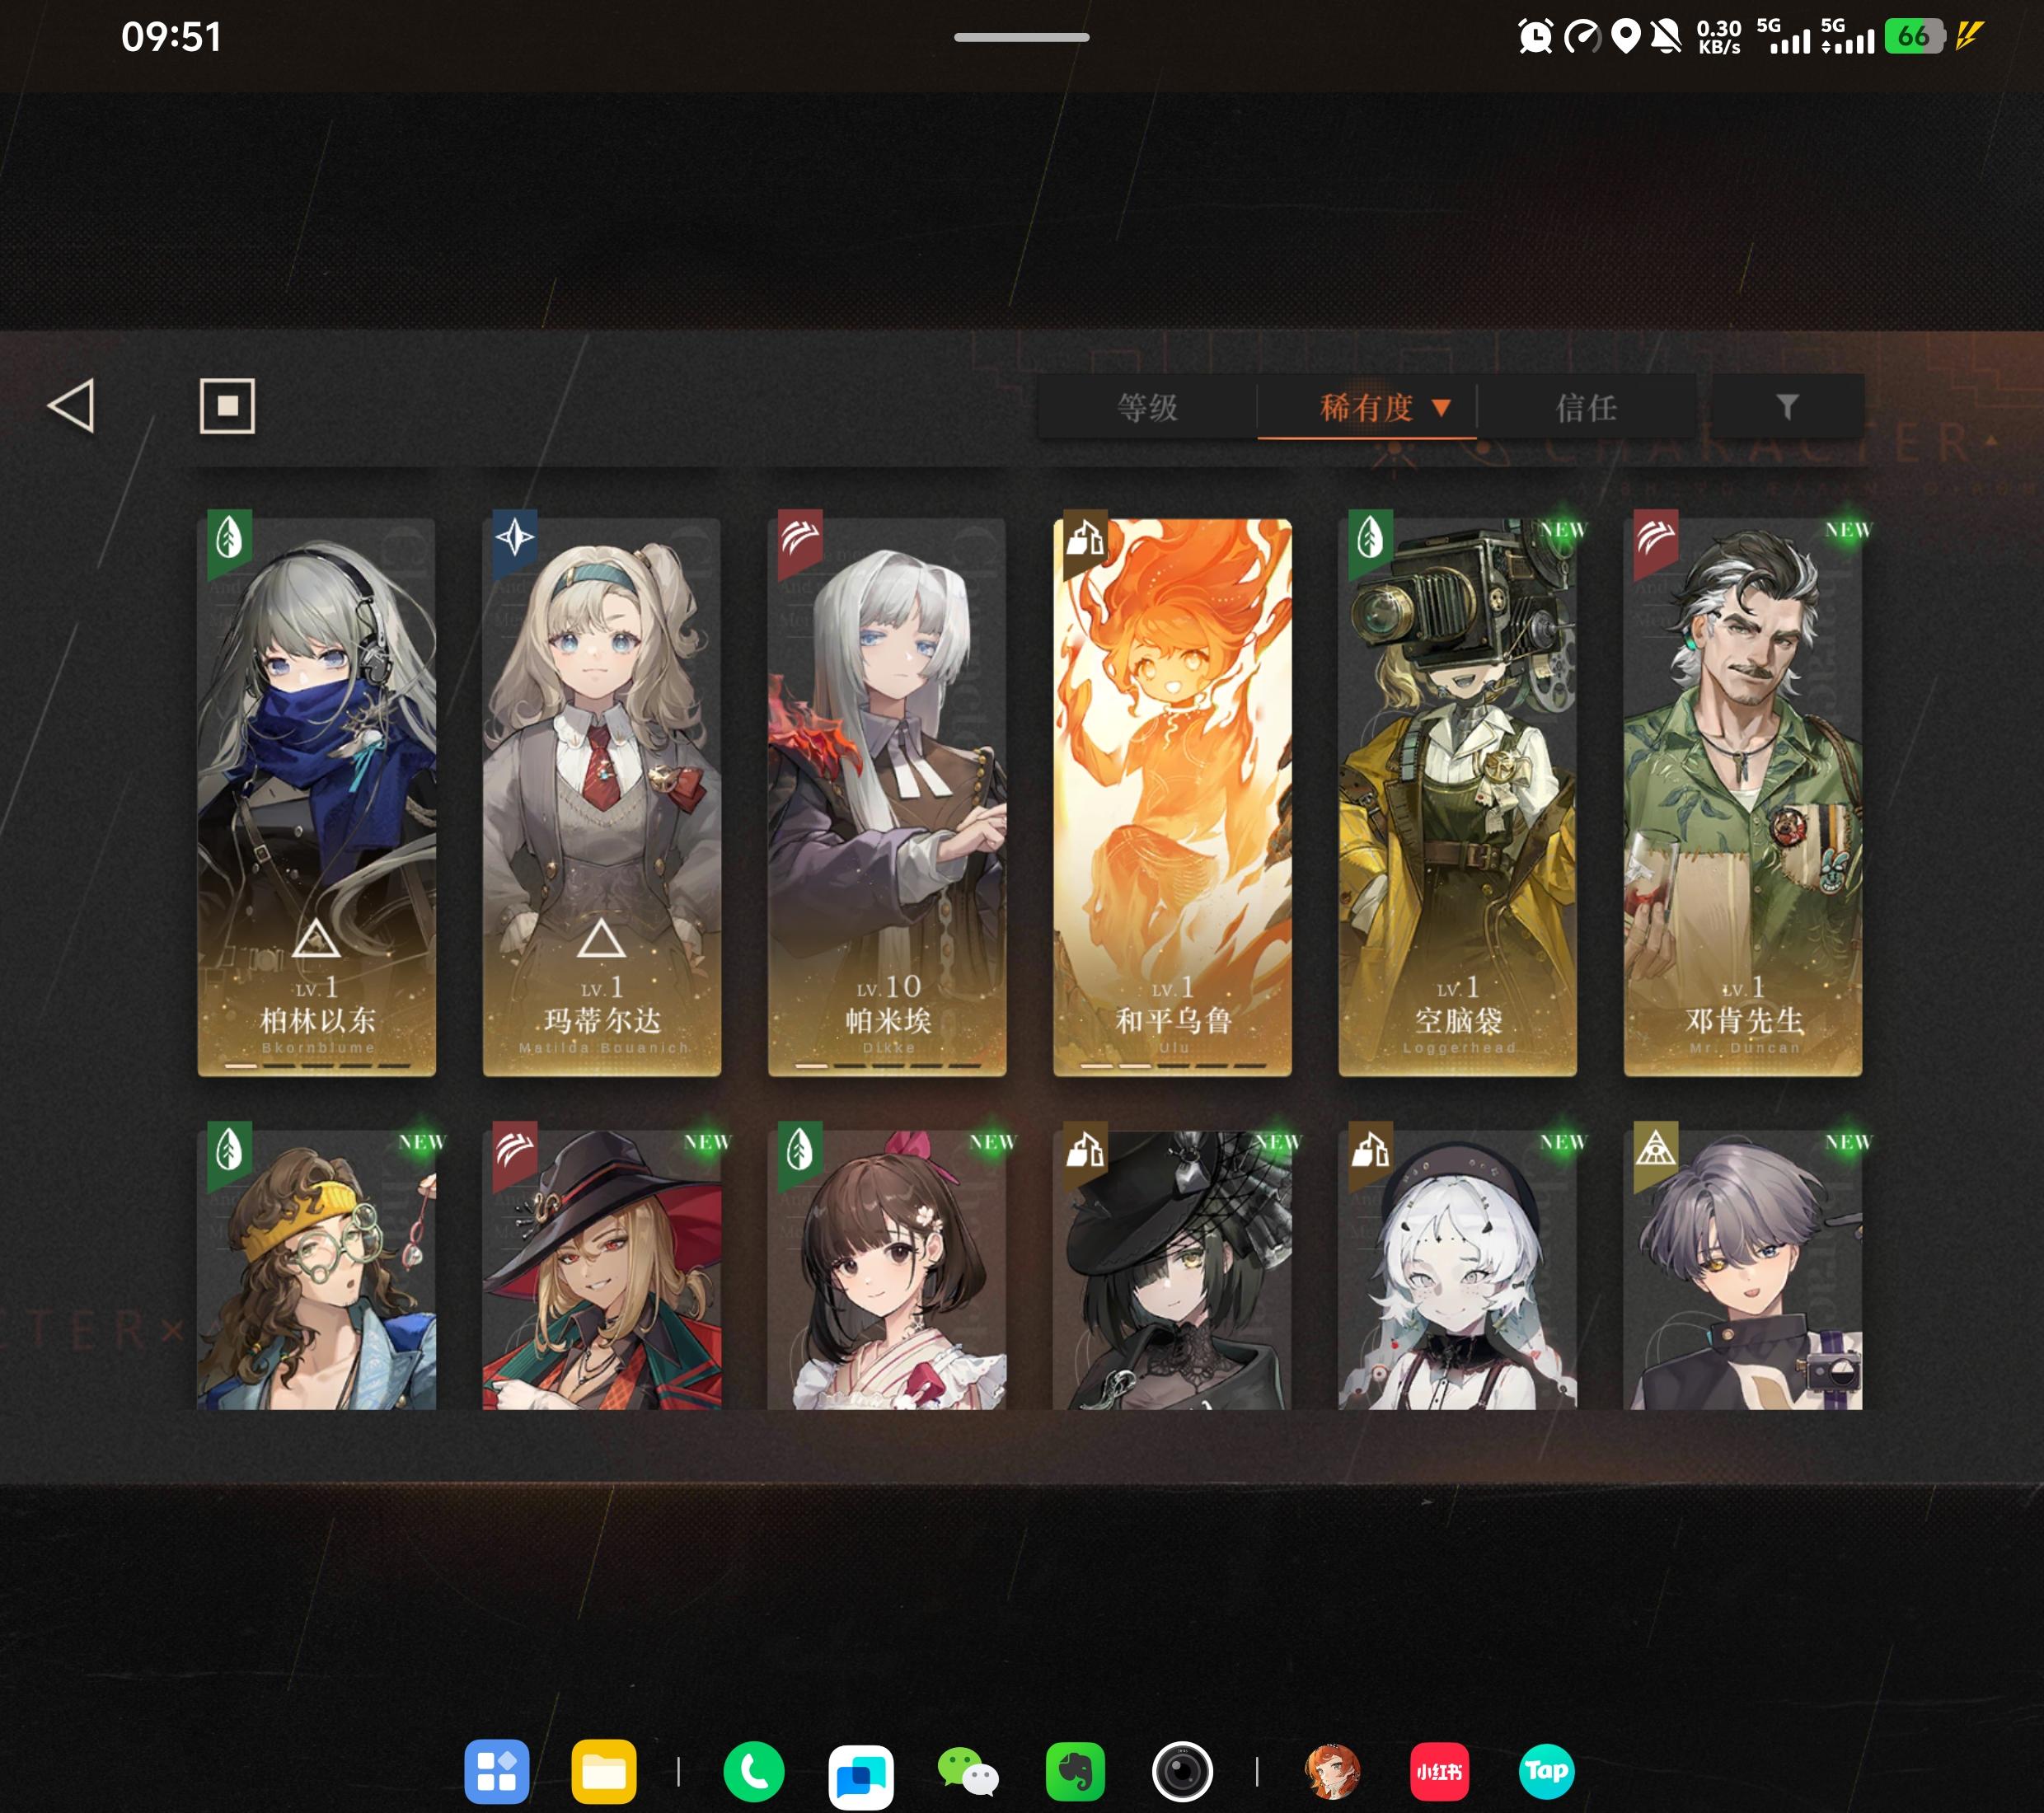Open the yellow file manager app
The image size is (2044, 1813).
tap(603, 1773)
